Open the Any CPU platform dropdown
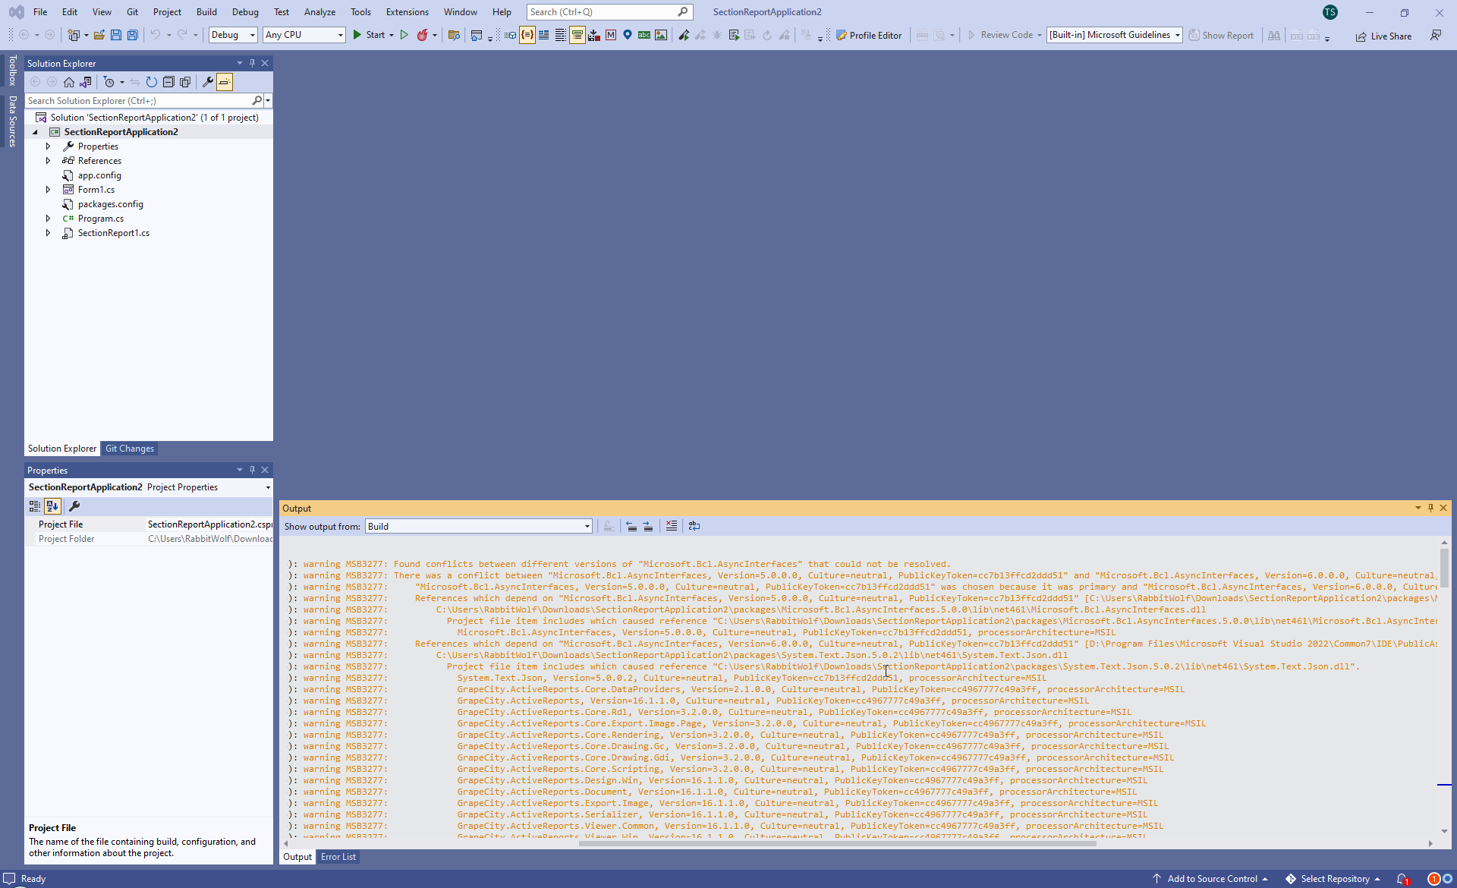 [x=304, y=35]
